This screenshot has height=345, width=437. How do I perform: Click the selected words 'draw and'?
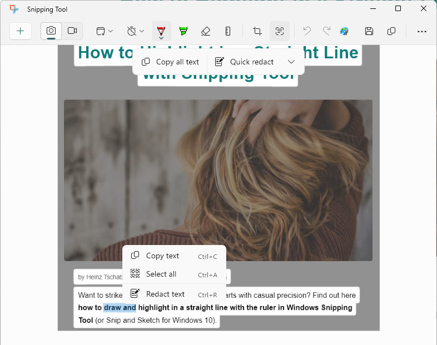pos(120,308)
